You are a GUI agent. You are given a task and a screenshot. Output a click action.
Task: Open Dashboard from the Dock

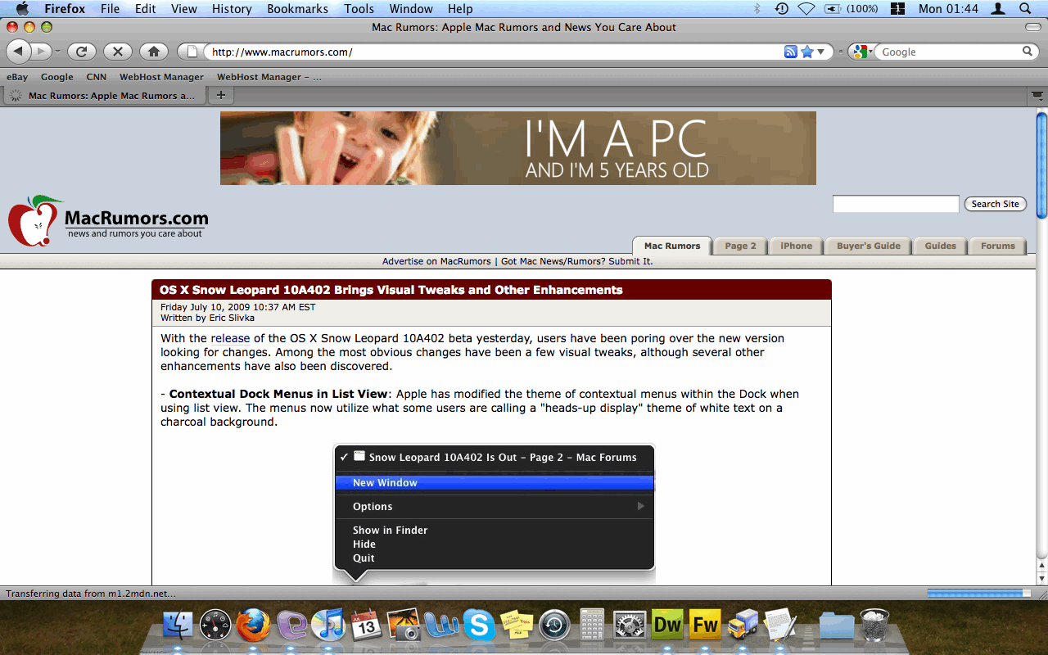(215, 626)
